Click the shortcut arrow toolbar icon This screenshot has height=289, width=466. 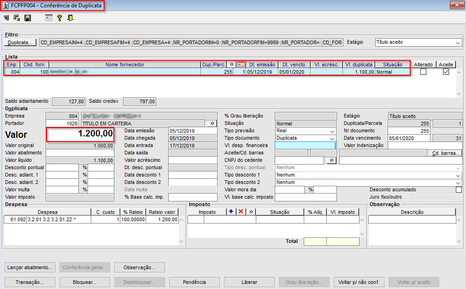(6, 18)
